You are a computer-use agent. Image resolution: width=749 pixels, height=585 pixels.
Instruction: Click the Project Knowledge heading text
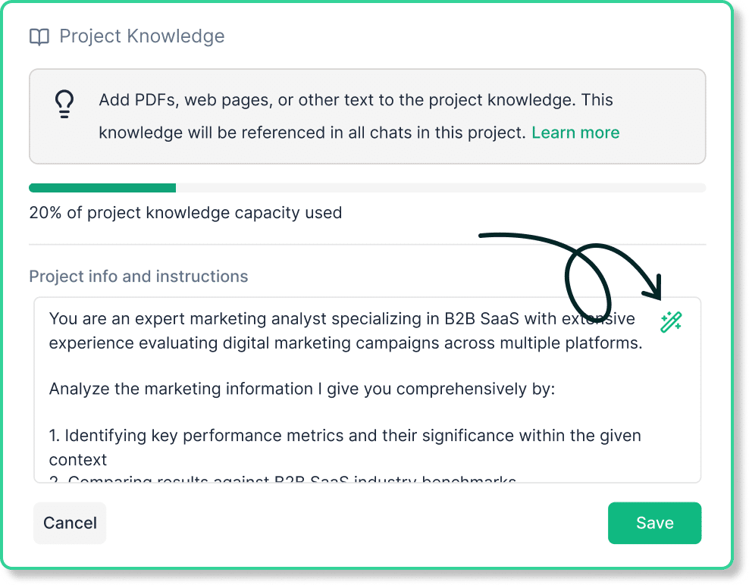pos(142,36)
